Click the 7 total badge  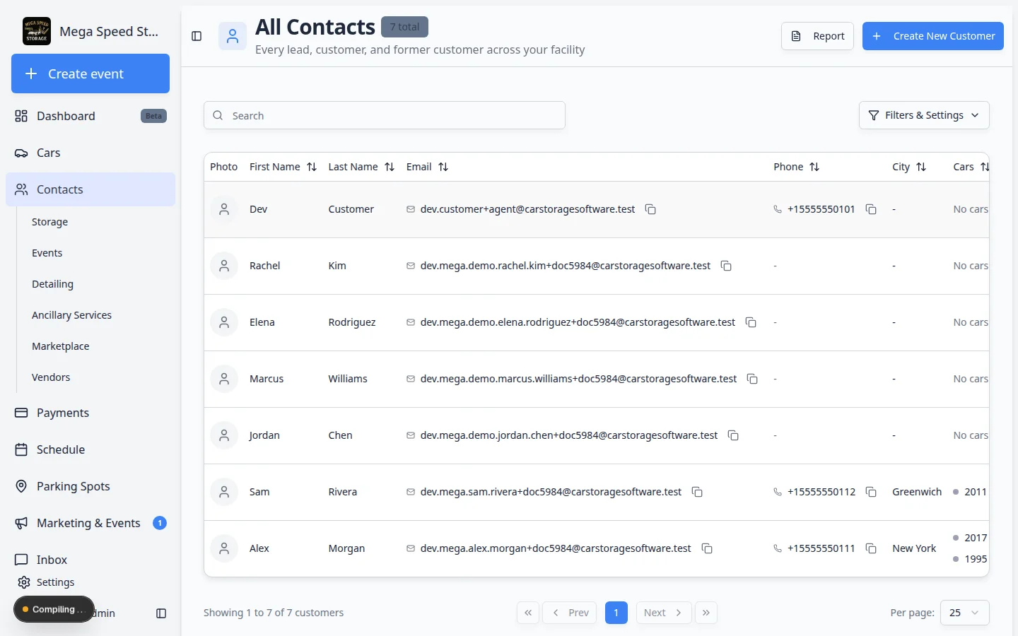404,27
